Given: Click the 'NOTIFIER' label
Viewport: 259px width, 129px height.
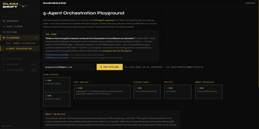Looking at the screenshot, I should point(168,82).
